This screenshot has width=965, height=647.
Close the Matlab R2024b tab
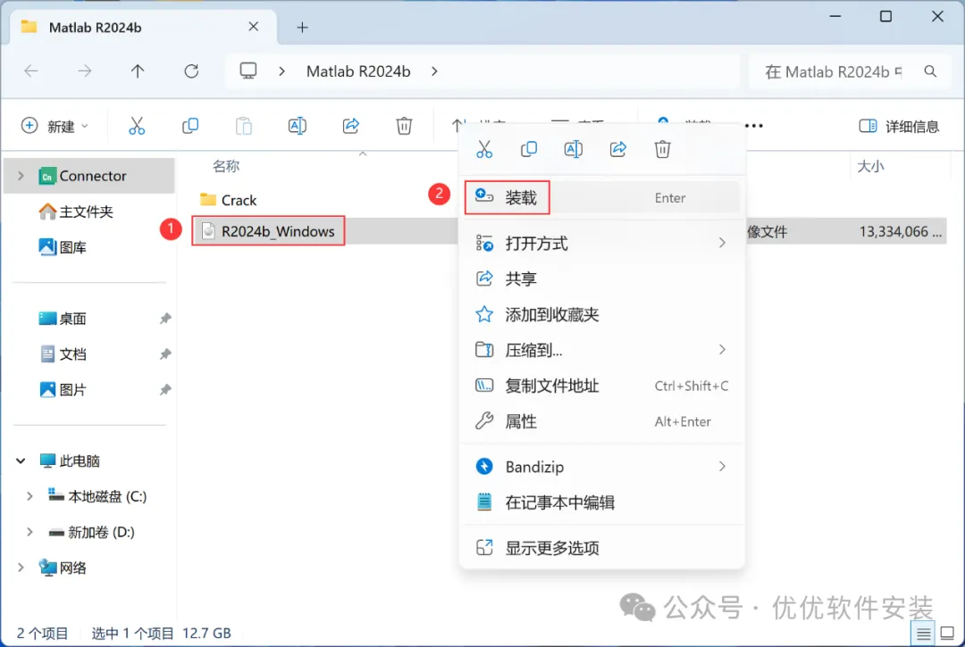coord(253,27)
